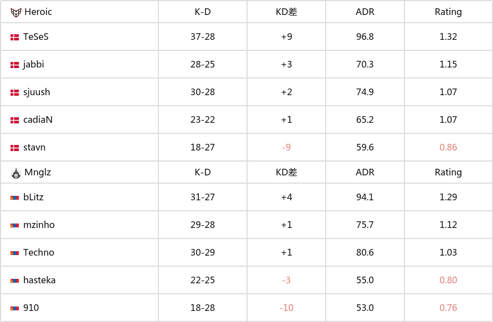Open the sjuush player name
This screenshot has height=322, width=493.
[x=37, y=92]
